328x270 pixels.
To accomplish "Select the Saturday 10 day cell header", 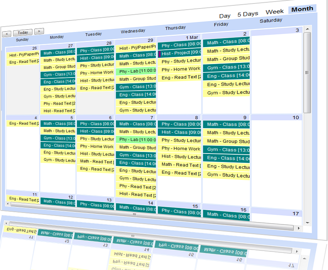I will click(277, 118).
